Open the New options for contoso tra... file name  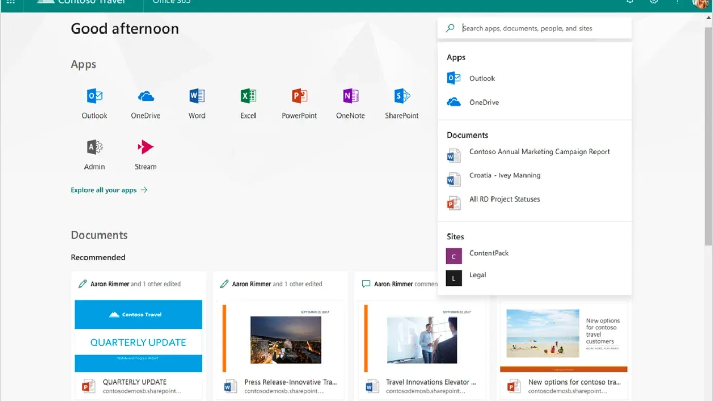pos(574,382)
